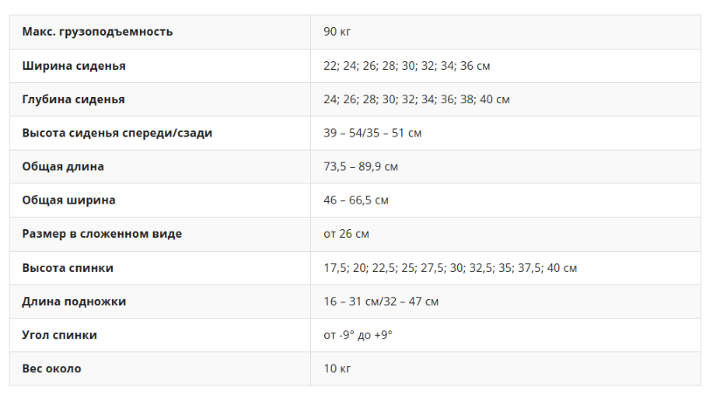Select the '73,5 – 89,9 см' value
The width and height of the screenshot is (713, 403).
tap(367, 166)
